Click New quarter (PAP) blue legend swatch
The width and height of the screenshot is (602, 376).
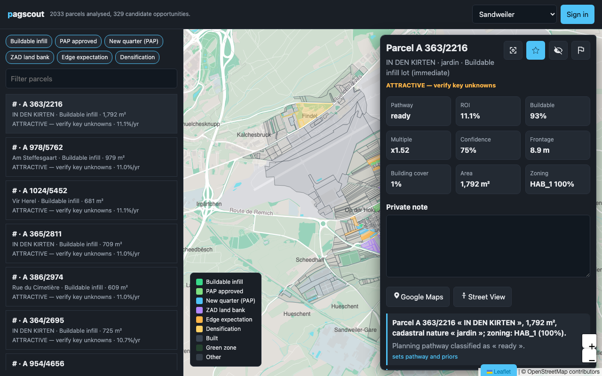pyautogui.click(x=199, y=301)
